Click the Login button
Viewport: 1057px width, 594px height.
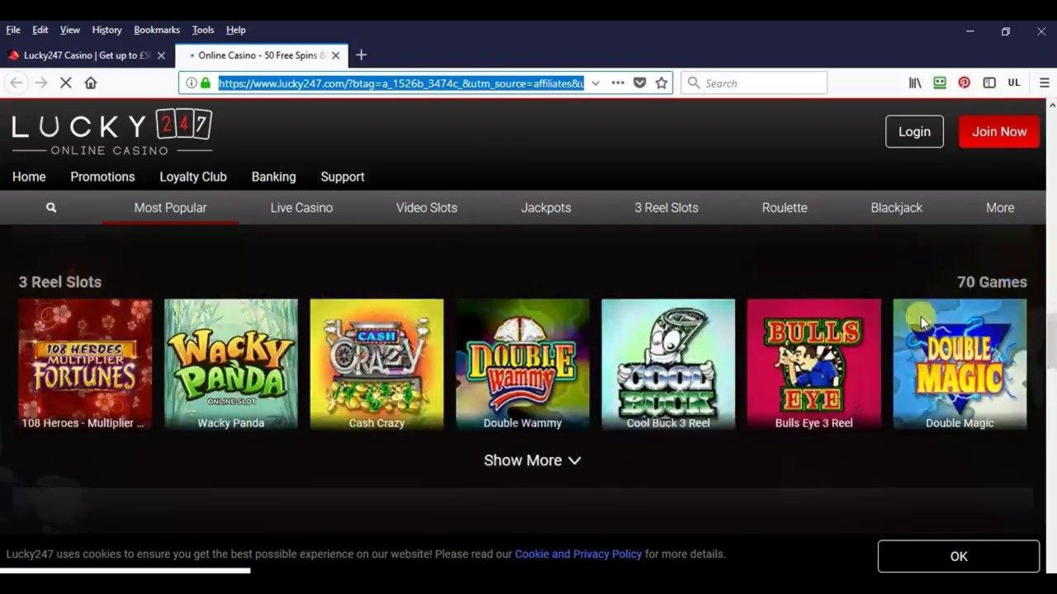coord(914,131)
